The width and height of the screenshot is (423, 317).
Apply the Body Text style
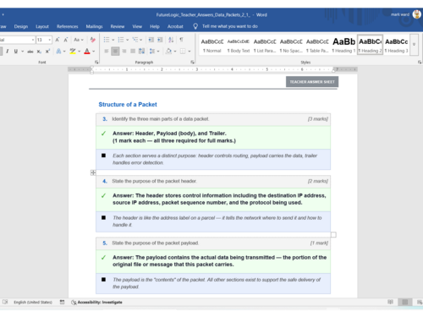click(x=239, y=45)
